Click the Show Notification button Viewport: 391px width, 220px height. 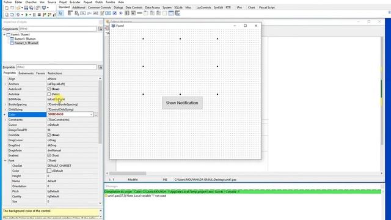tap(182, 103)
